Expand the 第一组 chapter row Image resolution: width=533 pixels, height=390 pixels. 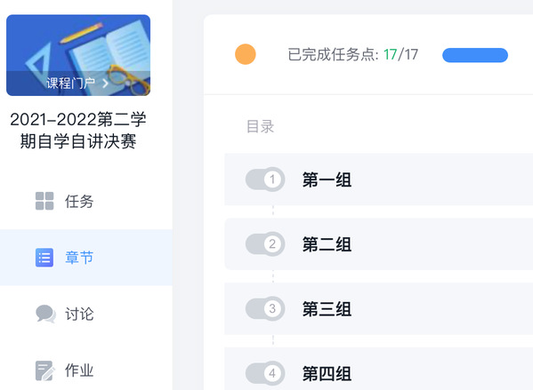pos(379,179)
